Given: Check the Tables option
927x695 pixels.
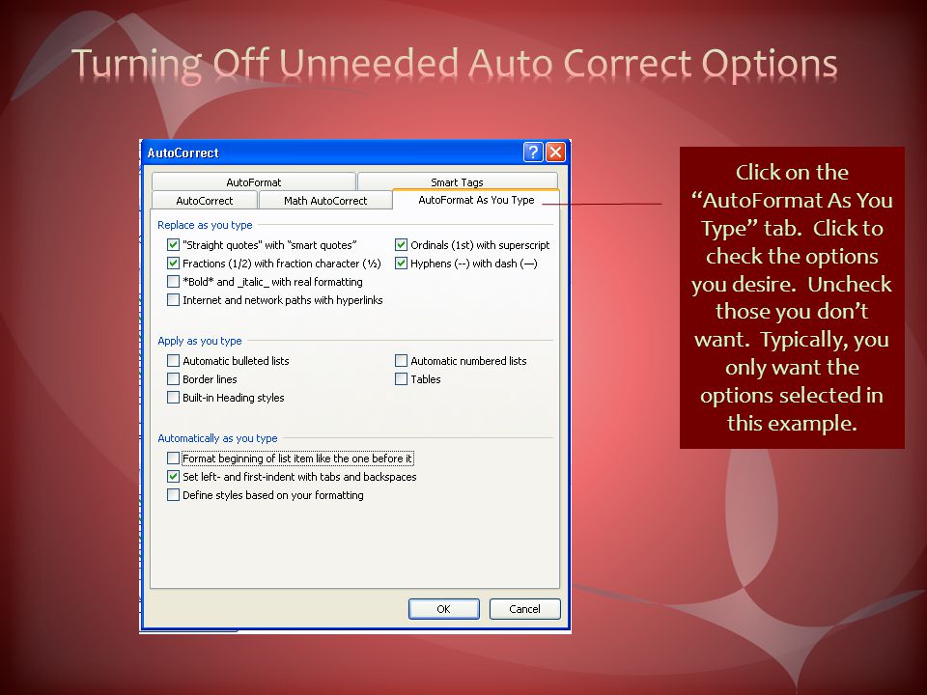Looking at the screenshot, I should [401, 378].
